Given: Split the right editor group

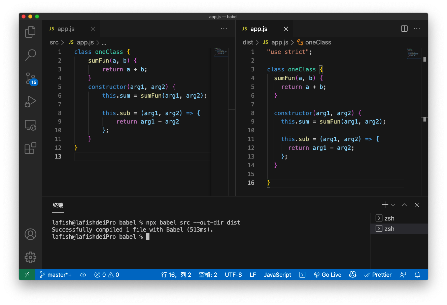Looking at the screenshot, I should [404, 29].
